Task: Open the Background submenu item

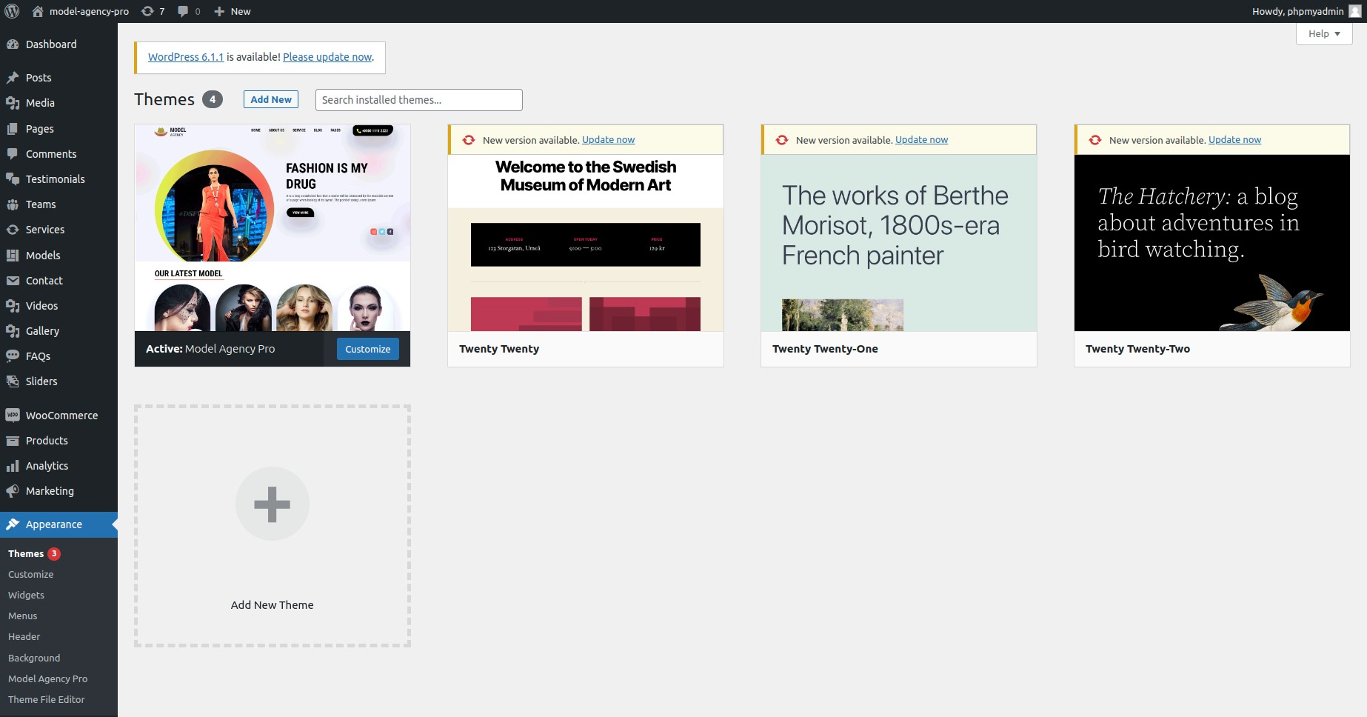Action: pyautogui.click(x=34, y=658)
